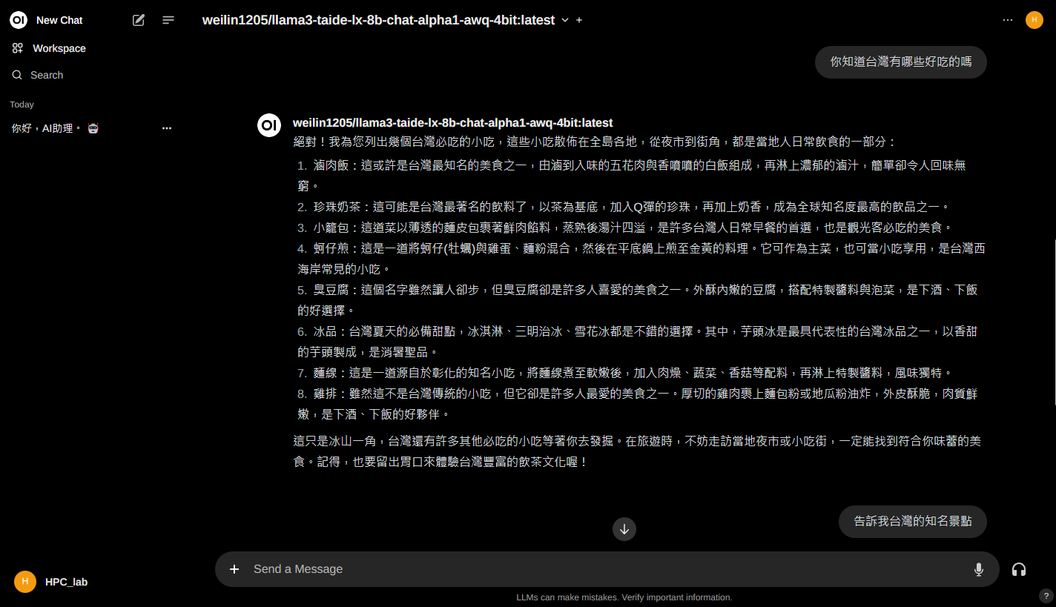Click the user message 你知道台灣有哪些好吃的嗎
The image size is (1056, 607).
(901, 62)
